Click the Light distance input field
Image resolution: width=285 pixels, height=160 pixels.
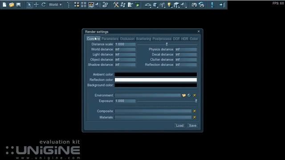[x=125, y=54]
